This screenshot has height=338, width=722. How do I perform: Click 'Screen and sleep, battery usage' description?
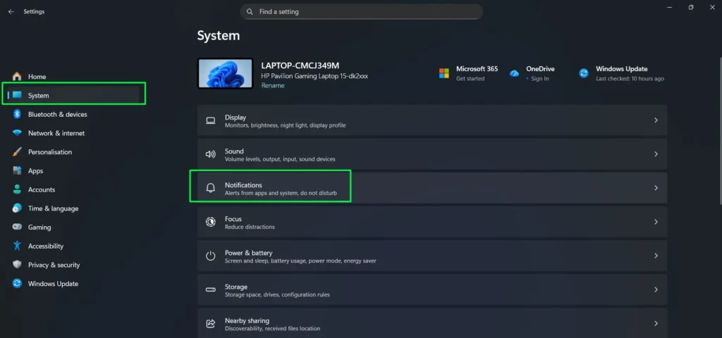(x=300, y=261)
